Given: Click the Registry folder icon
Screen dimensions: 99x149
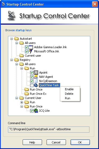Looking at the screenshot, I should [16, 60].
